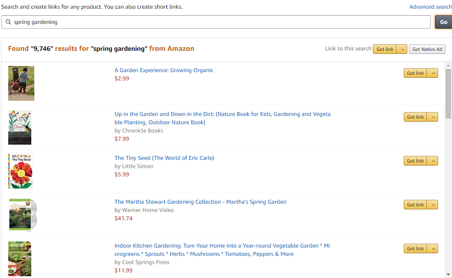Click the Go search button
The height and width of the screenshot is (278, 452).
[x=443, y=22]
